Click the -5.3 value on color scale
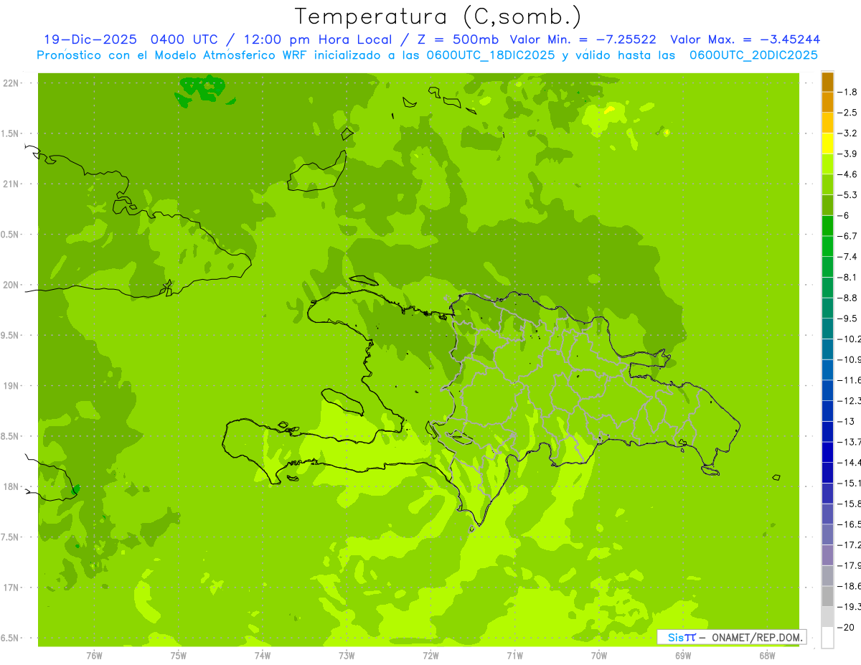The width and height of the screenshot is (861, 665). [x=847, y=194]
